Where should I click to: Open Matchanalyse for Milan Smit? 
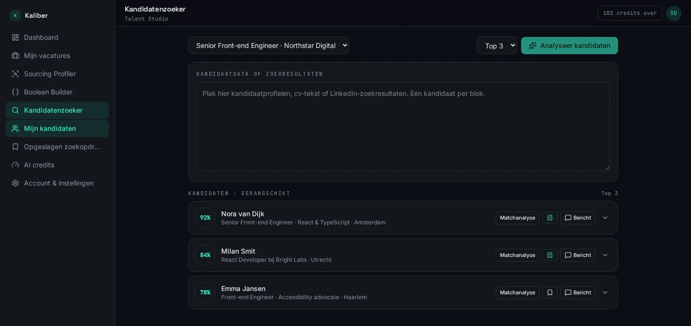tap(517, 255)
